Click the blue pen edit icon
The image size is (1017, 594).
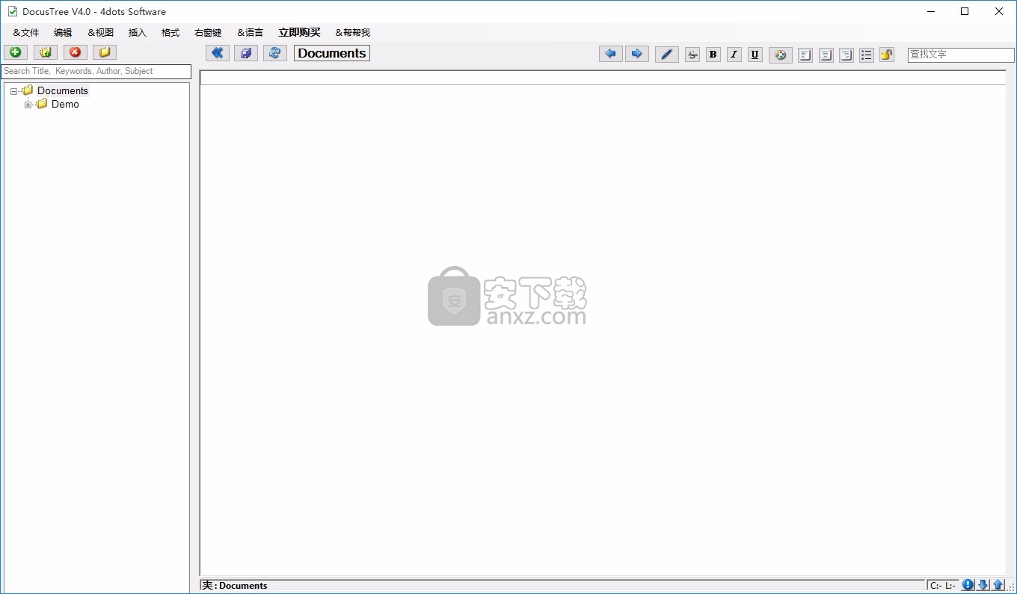point(667,55)
